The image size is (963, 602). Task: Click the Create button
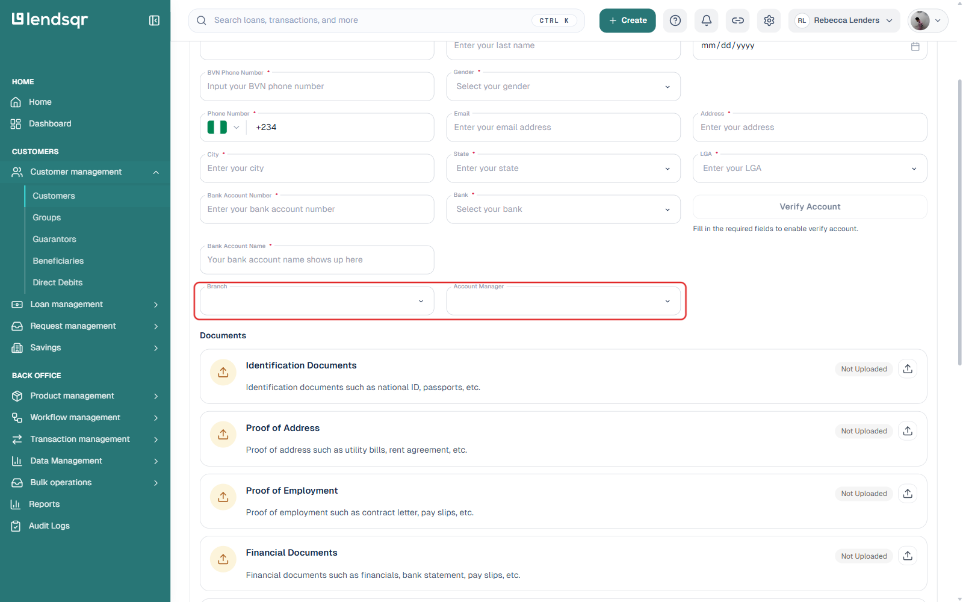[627, 20]
